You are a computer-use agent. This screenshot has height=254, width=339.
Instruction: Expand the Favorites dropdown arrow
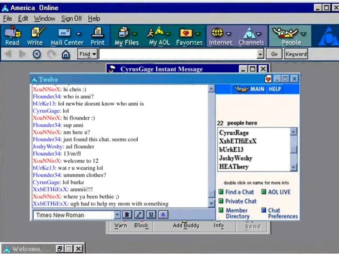coord(197,34)
